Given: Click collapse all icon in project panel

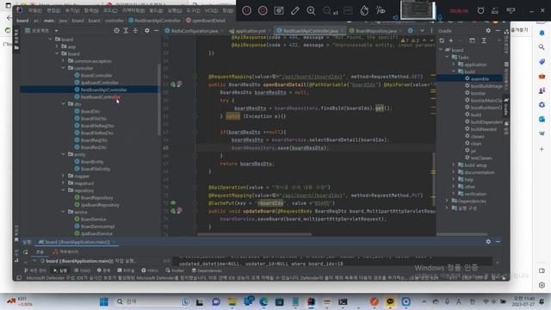Looking at the screenshot, I should (x=135, y=31).
